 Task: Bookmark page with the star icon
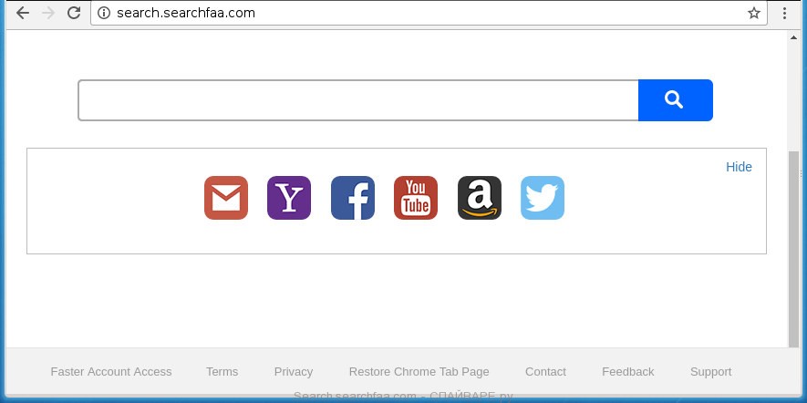754,13
